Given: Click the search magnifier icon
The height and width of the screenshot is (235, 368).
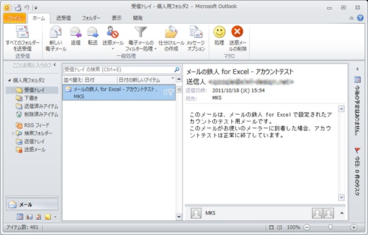Looking at the screenshot, I should (177, 70).
